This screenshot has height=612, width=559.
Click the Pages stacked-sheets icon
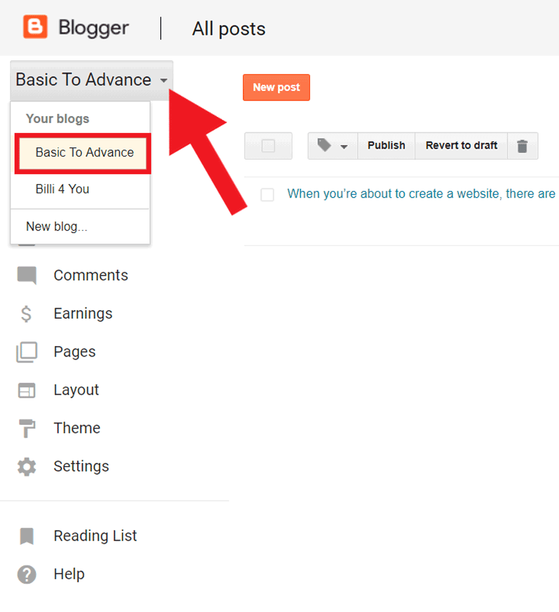[x=27, y=352]
